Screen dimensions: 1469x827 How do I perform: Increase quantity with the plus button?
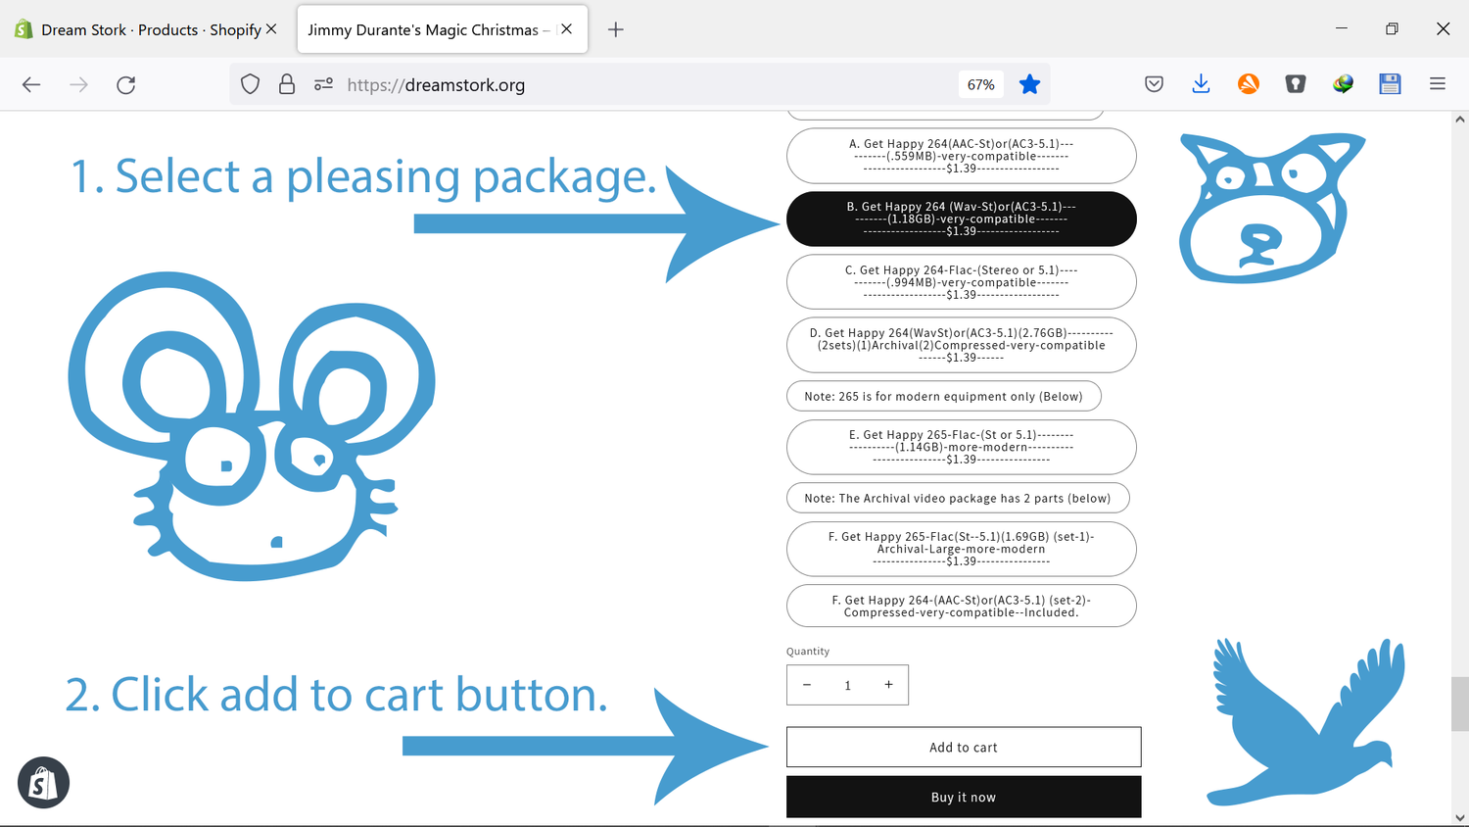click(888, 685)
